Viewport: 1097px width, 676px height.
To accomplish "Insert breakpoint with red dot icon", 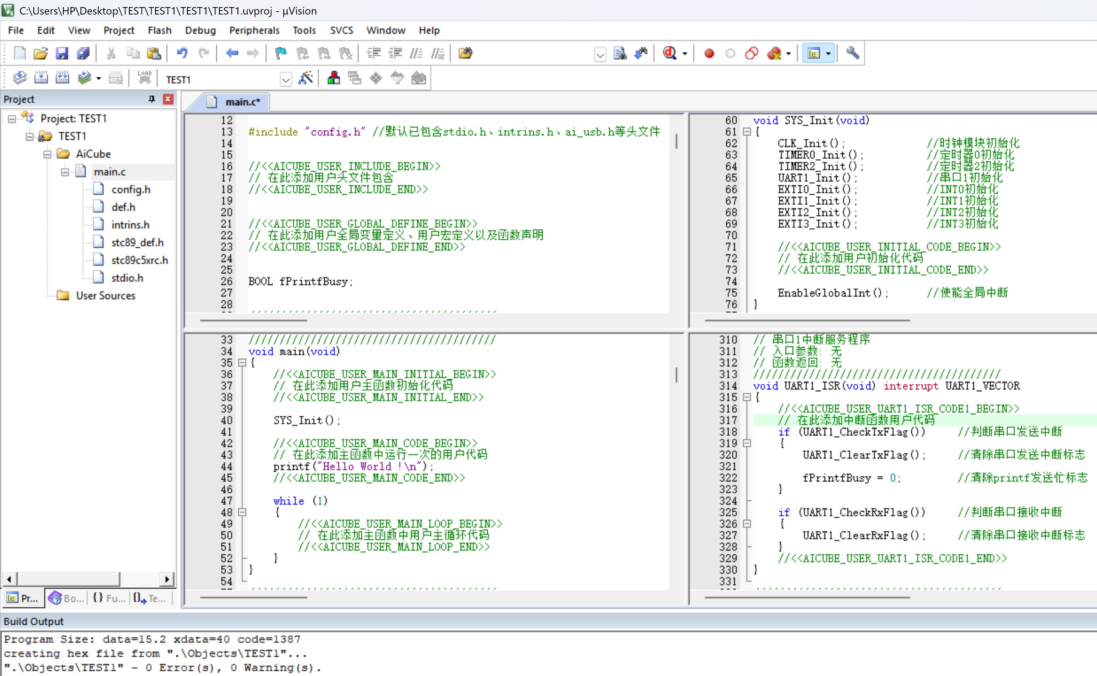I will [x=709, y=54].
